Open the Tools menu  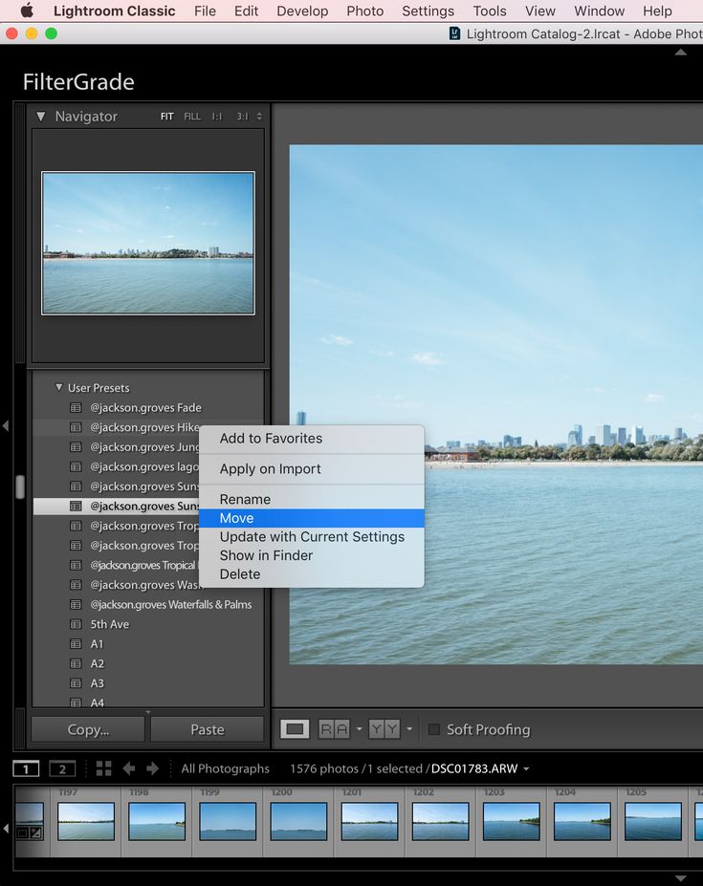coord(490,11)
